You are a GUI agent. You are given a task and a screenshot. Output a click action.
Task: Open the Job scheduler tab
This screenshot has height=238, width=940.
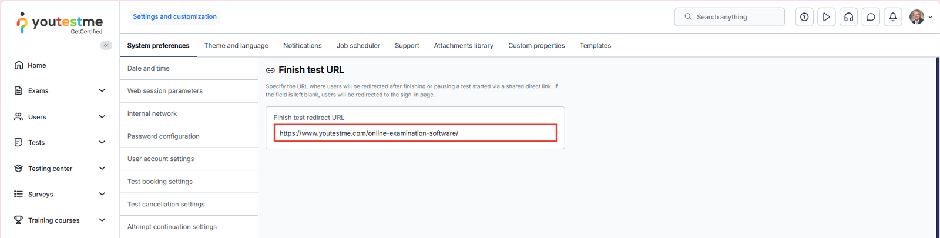click(x=358, y=46)
